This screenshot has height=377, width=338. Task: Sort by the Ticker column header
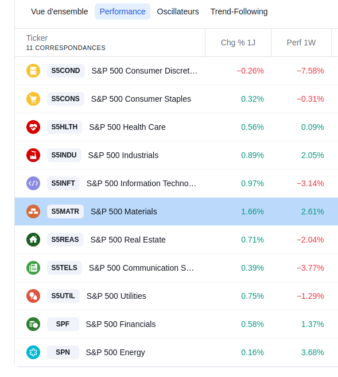coord(37,38)
